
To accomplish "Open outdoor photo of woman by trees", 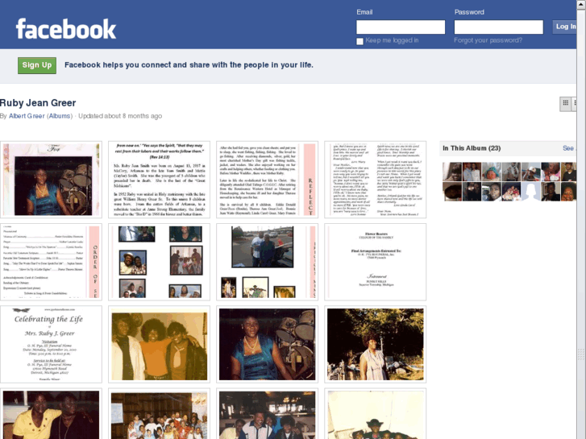I will [x=376, y=344].
